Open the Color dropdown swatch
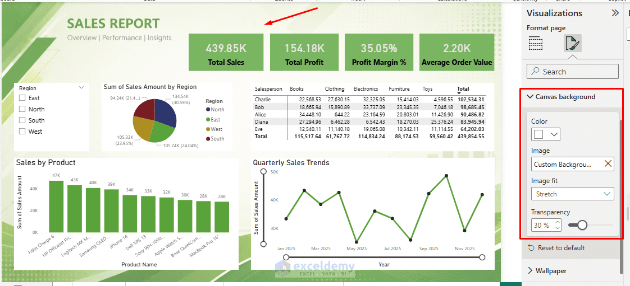Screen dimensions: 630x286 tap(546, 134)
